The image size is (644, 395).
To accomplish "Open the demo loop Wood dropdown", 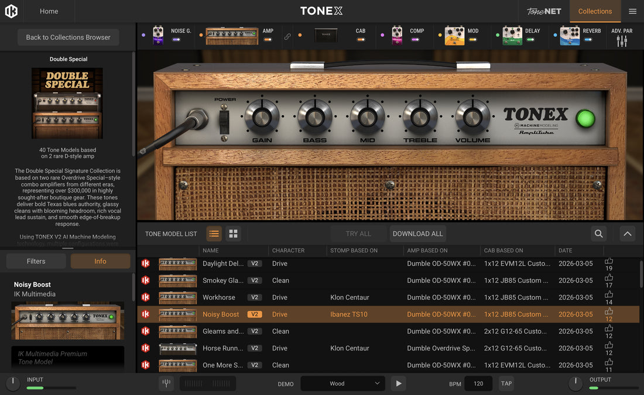I will [x=342, y=383].
